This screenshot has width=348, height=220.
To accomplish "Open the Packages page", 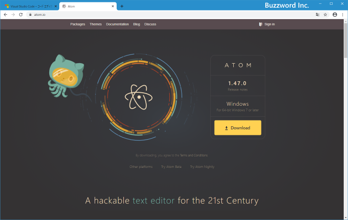I will (77, 24).
